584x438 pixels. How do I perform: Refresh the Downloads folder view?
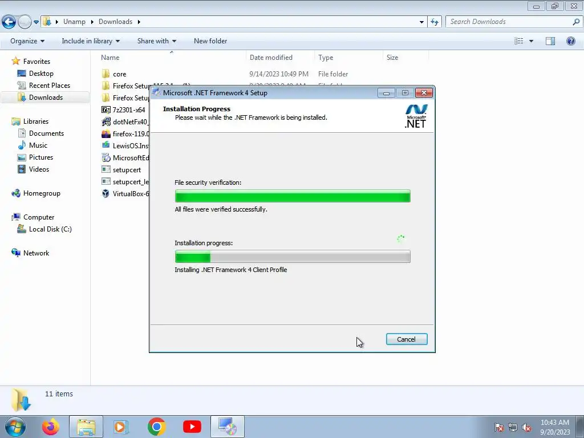pyautogui.click(x=434, y=22)
